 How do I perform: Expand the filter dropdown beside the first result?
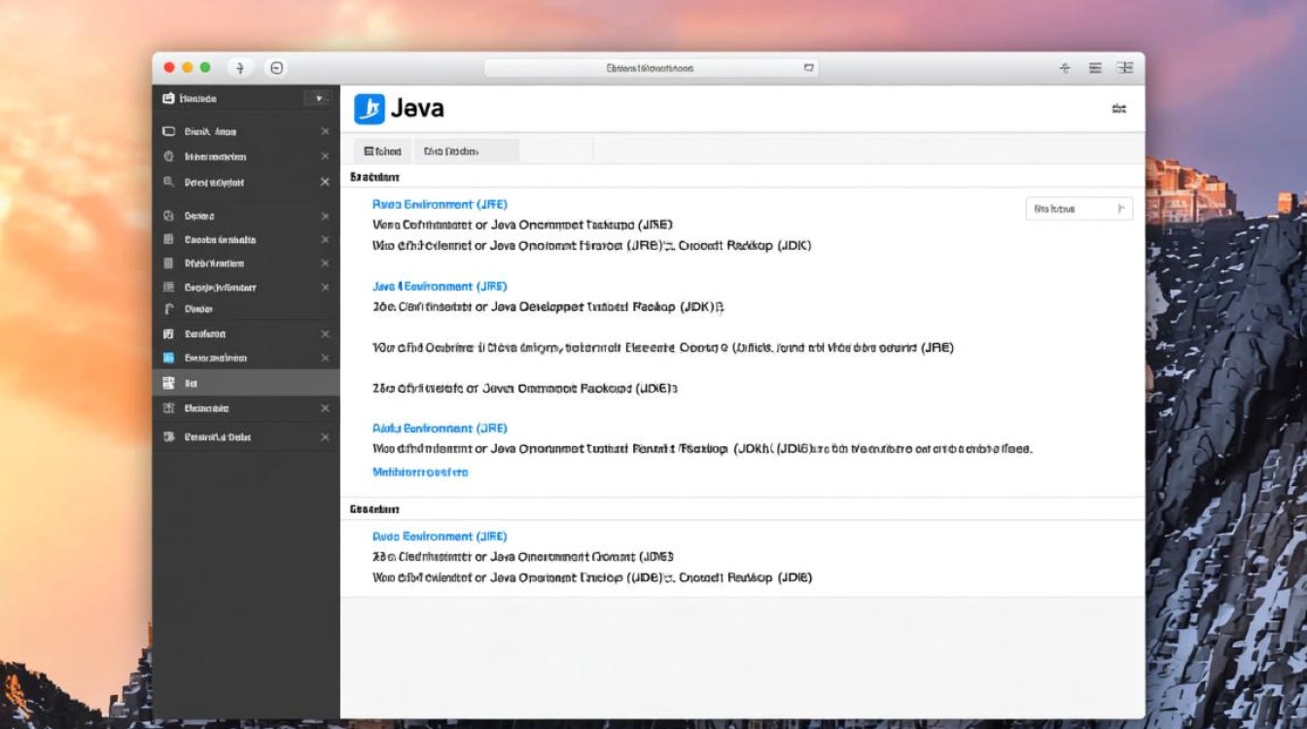point(1079,208)
